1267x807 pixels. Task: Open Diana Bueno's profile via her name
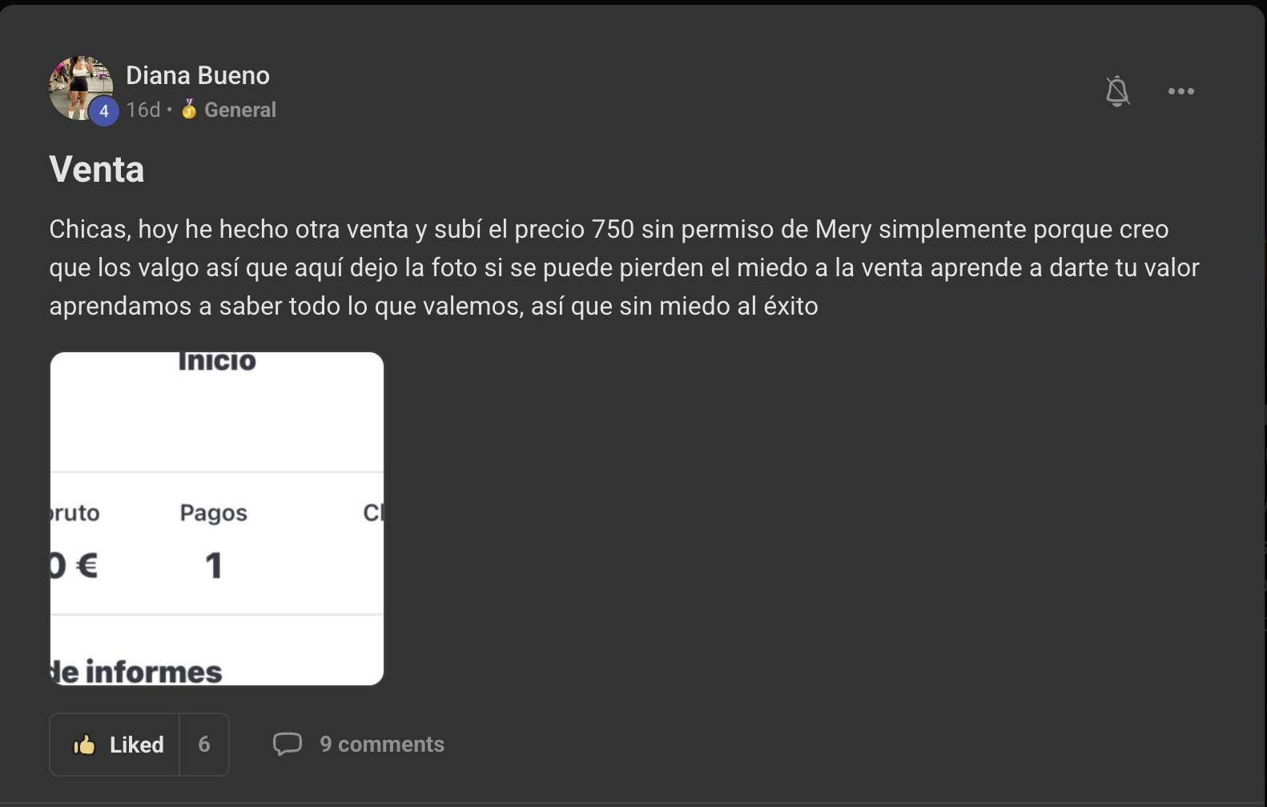coord(198,74)
